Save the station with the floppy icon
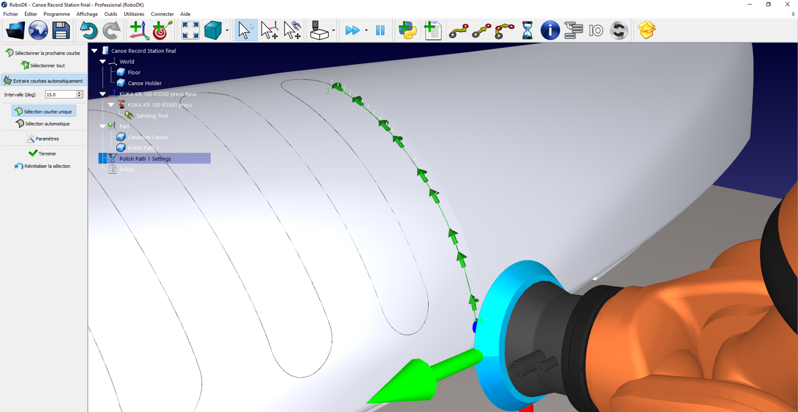Image resolution: width=798 pixels, height=412 pixels. point(61,30)
